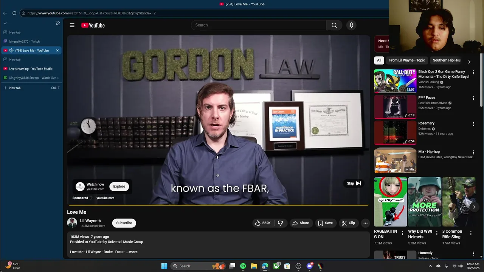Viewport: 484px width, 272px height.
Task: Click the Honesty video title
Action: point(425,253)
